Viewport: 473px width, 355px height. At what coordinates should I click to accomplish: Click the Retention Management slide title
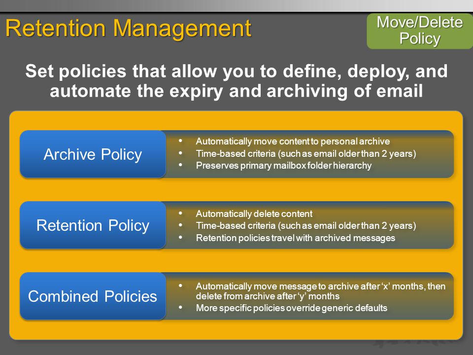click(129, 29)
